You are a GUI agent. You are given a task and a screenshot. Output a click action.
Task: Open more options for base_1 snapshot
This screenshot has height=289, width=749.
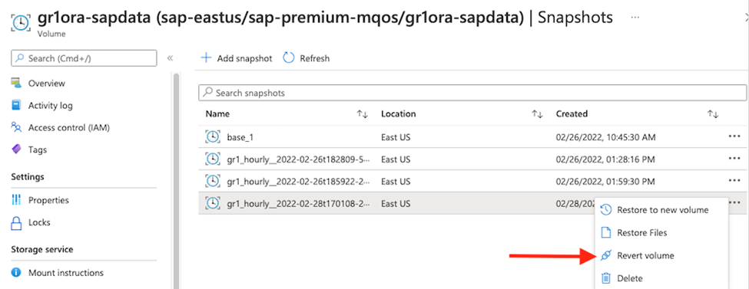click(x=734, y=137)
